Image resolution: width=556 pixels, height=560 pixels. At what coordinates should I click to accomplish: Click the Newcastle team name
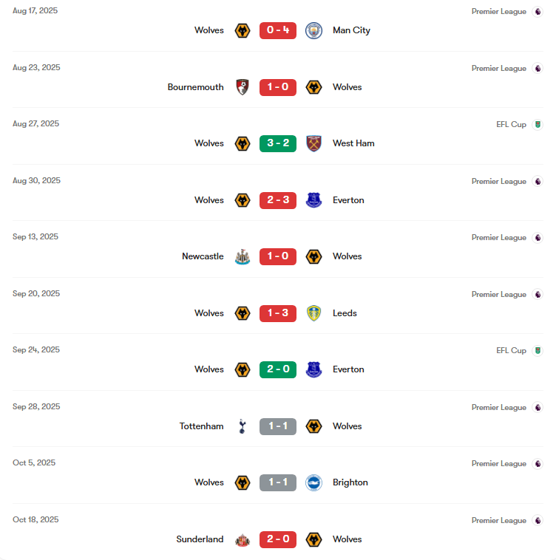coord(203,256)
